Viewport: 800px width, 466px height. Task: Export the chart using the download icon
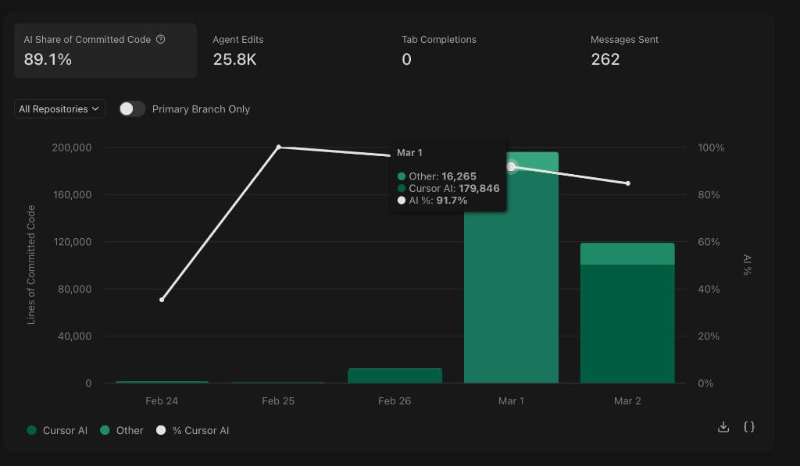[723, 427]
